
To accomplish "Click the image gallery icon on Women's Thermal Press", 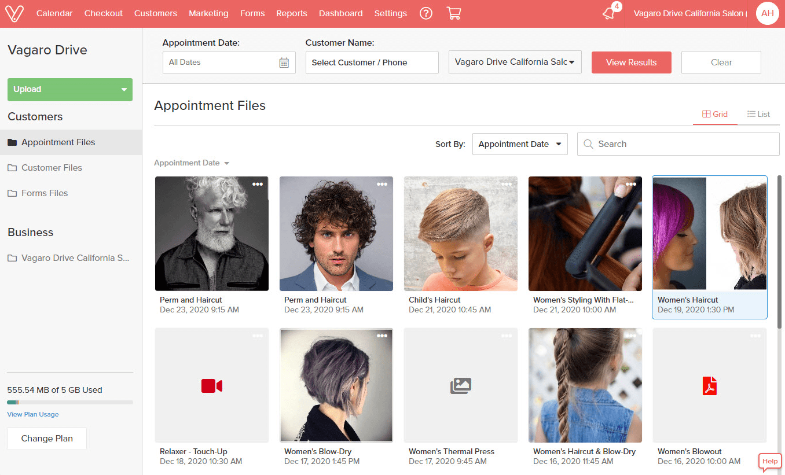I will [x=461, y=386].
